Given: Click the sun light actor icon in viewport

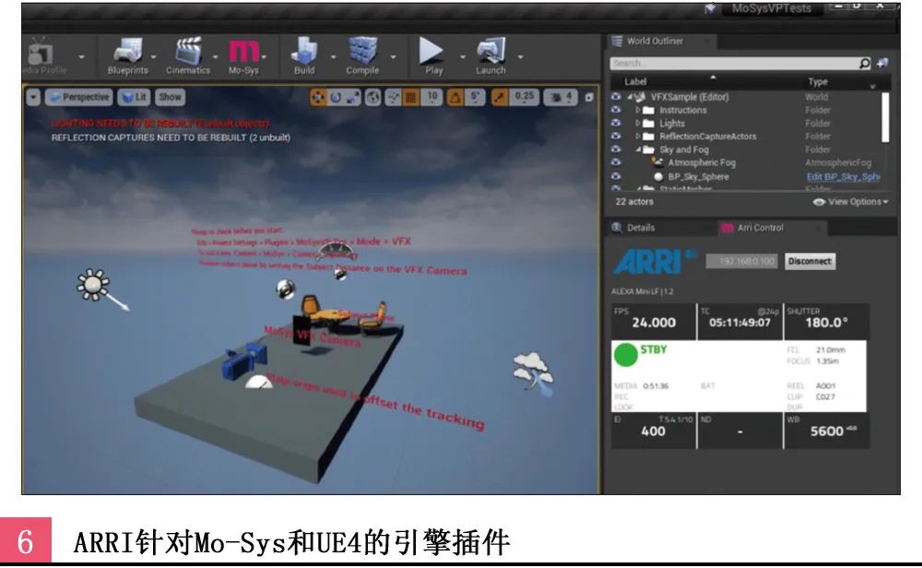Looking at the screenshot, I should (x=93, y=283).
